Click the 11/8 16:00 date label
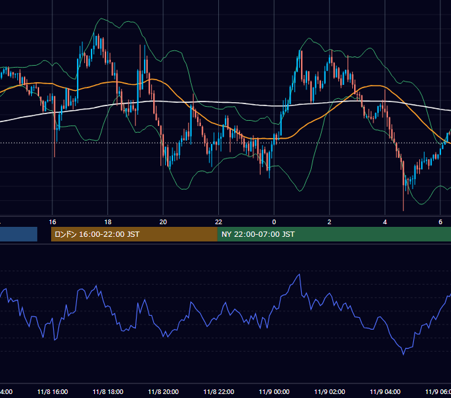This screenshot has width=451, height=398. click(52, 391)
